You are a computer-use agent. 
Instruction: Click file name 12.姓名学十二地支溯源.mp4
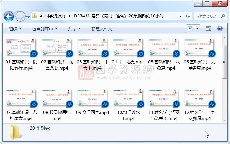click(x=200, y=115)
